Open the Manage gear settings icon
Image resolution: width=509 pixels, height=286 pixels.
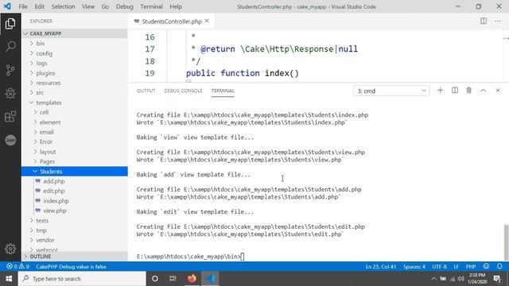[x=10, y=249]
